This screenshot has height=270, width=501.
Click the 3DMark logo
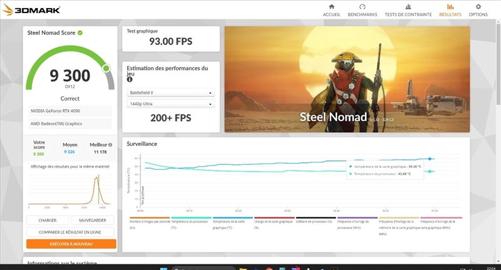point(31,9)
